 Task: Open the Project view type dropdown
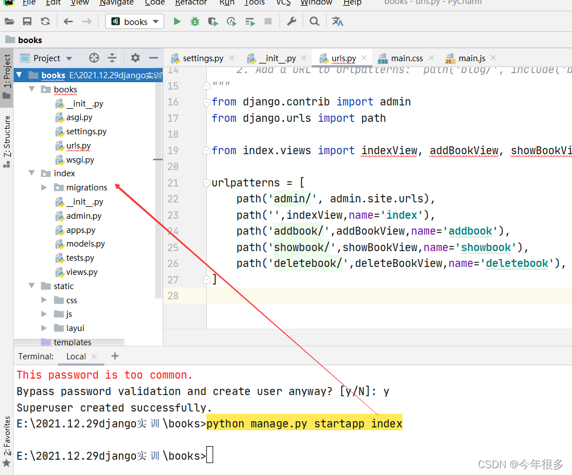tap(69, 58)
